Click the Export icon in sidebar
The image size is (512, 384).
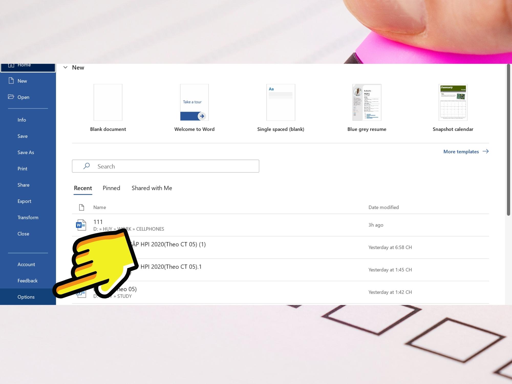coord(24,201)
